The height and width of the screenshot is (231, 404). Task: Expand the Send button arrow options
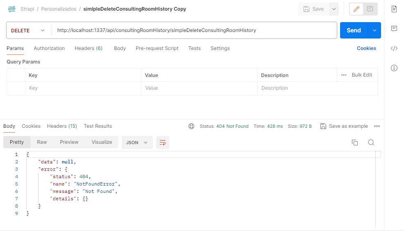(x=374, y=31)
